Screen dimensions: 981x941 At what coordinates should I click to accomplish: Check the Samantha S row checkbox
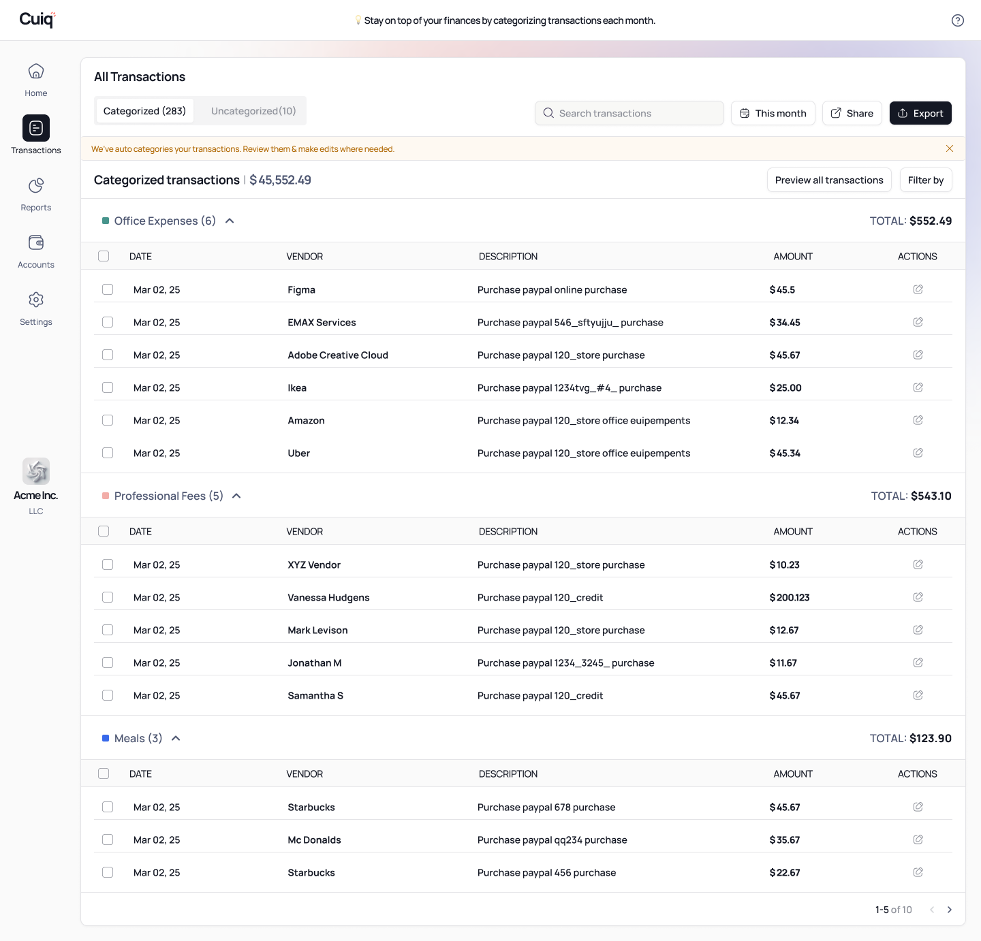(108, 695)
